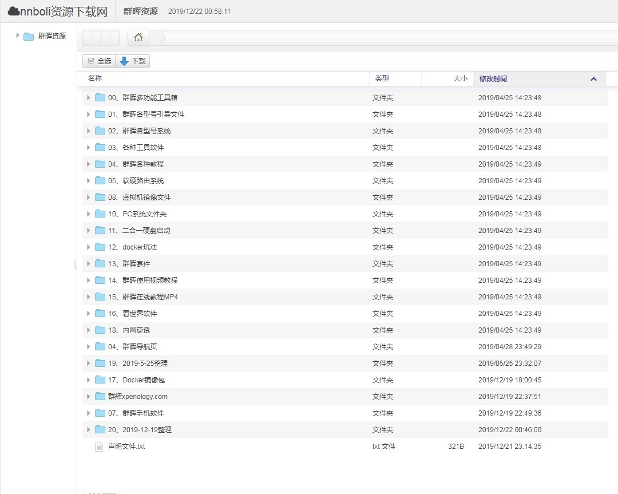Open folder name 01、群晖各型号引导文件
Image resolution: width=618 pixels, height=494 pixels.
click(146, 114)
